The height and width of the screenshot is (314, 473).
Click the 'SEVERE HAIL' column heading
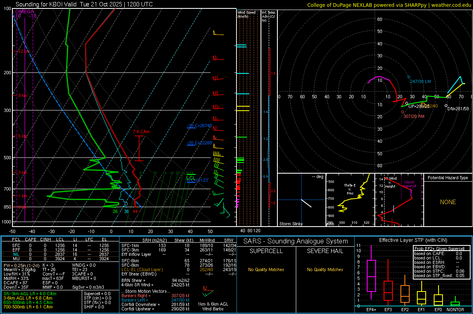coord(325,251)
